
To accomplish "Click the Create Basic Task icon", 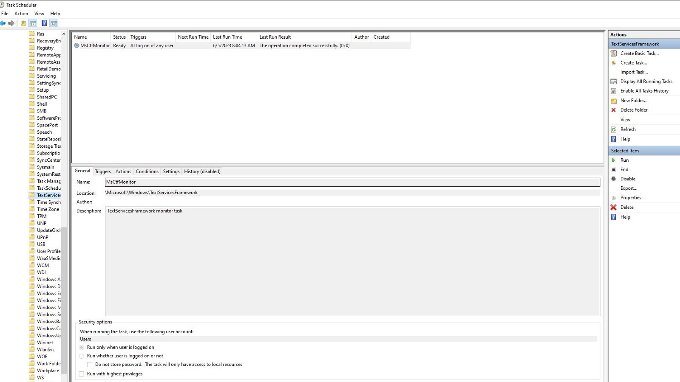I will [x=614, y=53].
